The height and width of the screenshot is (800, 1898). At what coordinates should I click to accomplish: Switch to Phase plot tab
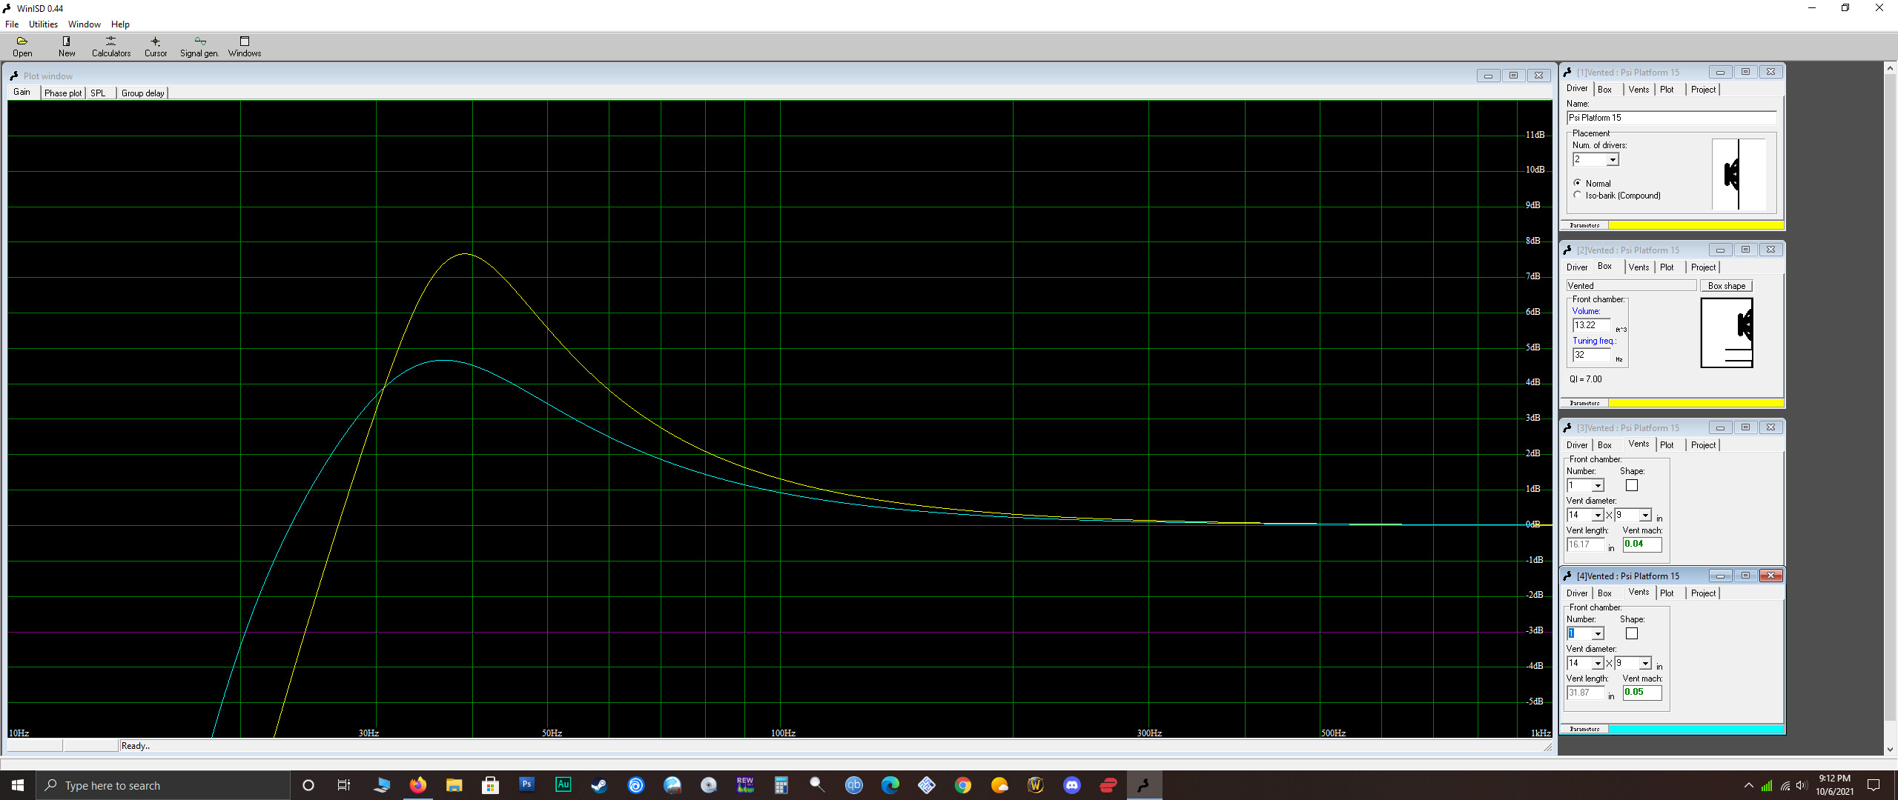point(63,93)
